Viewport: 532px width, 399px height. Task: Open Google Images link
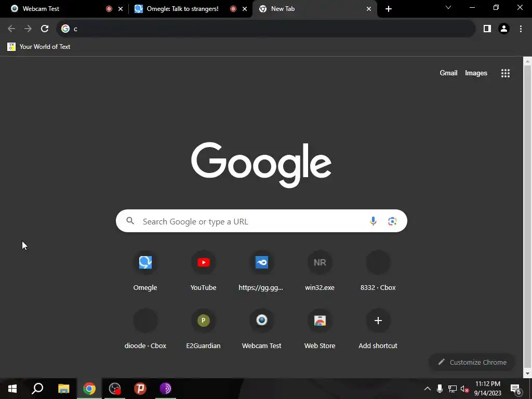[476, 73]
